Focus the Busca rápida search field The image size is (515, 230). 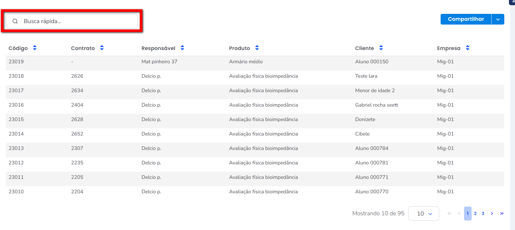pos(78,21)
